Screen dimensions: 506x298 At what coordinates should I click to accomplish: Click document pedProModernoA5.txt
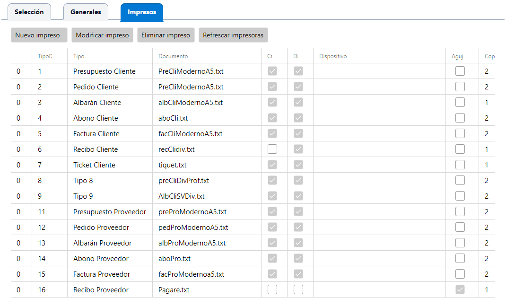pyautogui.click(x=193, y=228)
